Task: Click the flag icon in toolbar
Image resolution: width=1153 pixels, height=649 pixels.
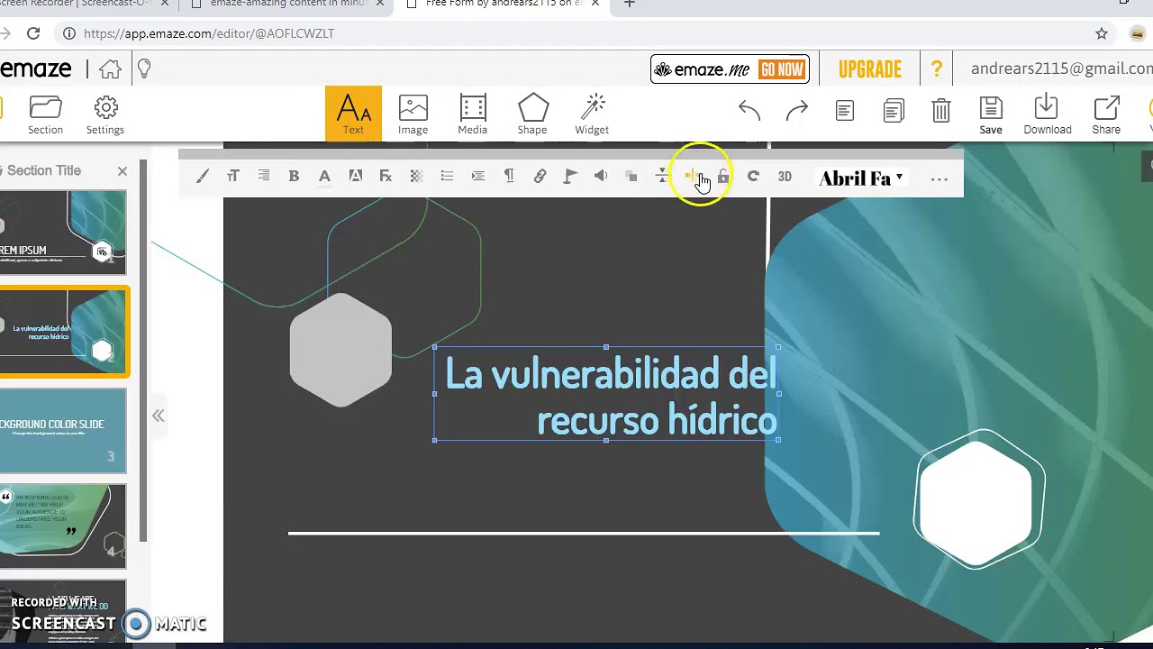Action: (570, 177)
